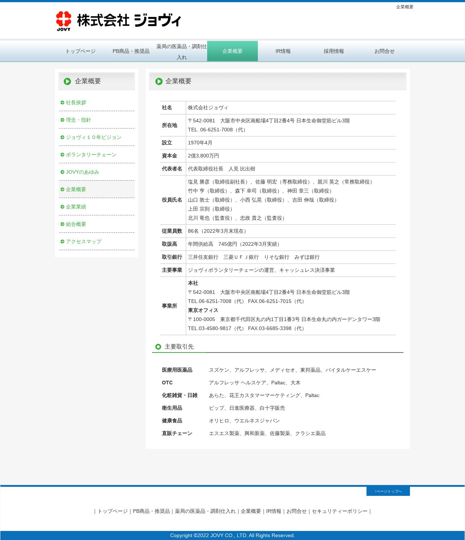This screenshot has height=540, width=465.
Task: Click the play icon in main 企業概要 heading
Action: pyautogui.click(x=159, y=81)
